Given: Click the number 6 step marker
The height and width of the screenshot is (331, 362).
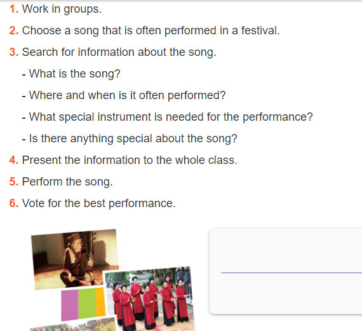Looking at the screenshot, I should click(x=14, y=203).
